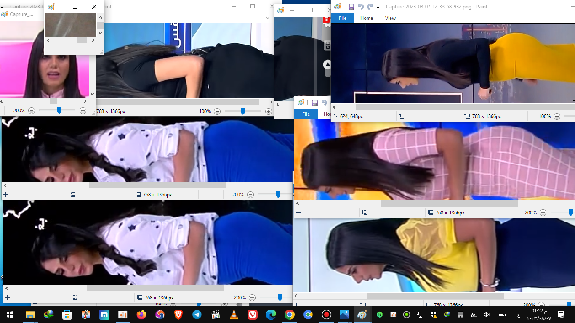The width and height of the screenshot is (575, 323).
Task: Open Telegram from the taskbar
Action: coord(197,315)
